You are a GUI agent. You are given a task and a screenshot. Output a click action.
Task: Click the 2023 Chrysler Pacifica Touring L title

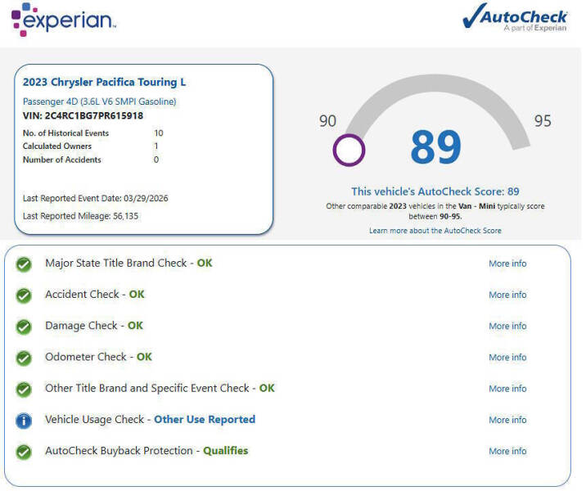[104, 82]
